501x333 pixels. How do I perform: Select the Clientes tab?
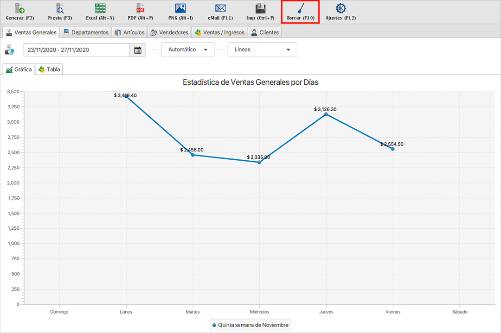click(x=265, y=32)
